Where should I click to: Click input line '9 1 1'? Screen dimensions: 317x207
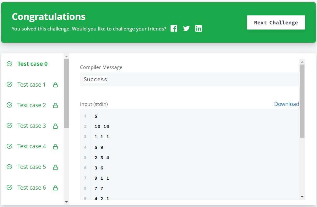(102, 178)
